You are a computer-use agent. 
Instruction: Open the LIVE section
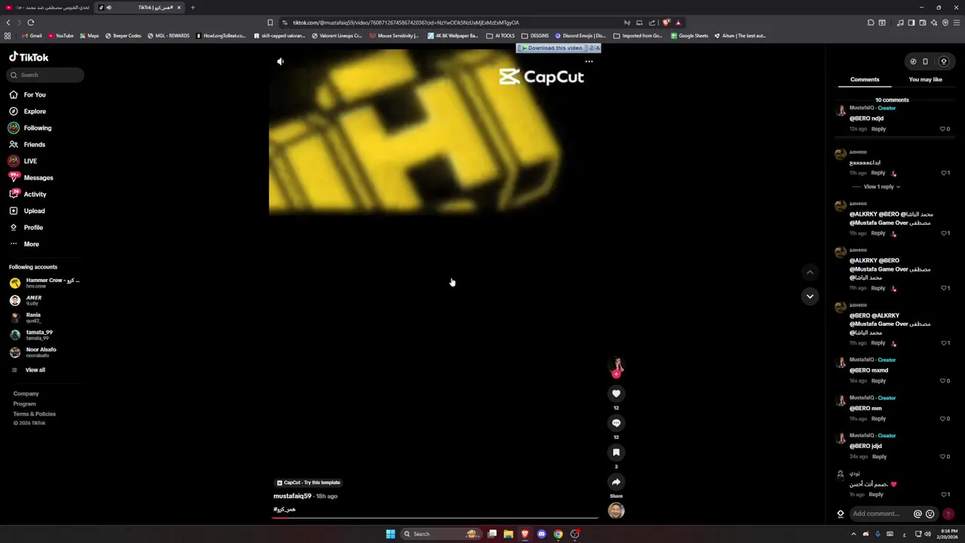(23, 161)
